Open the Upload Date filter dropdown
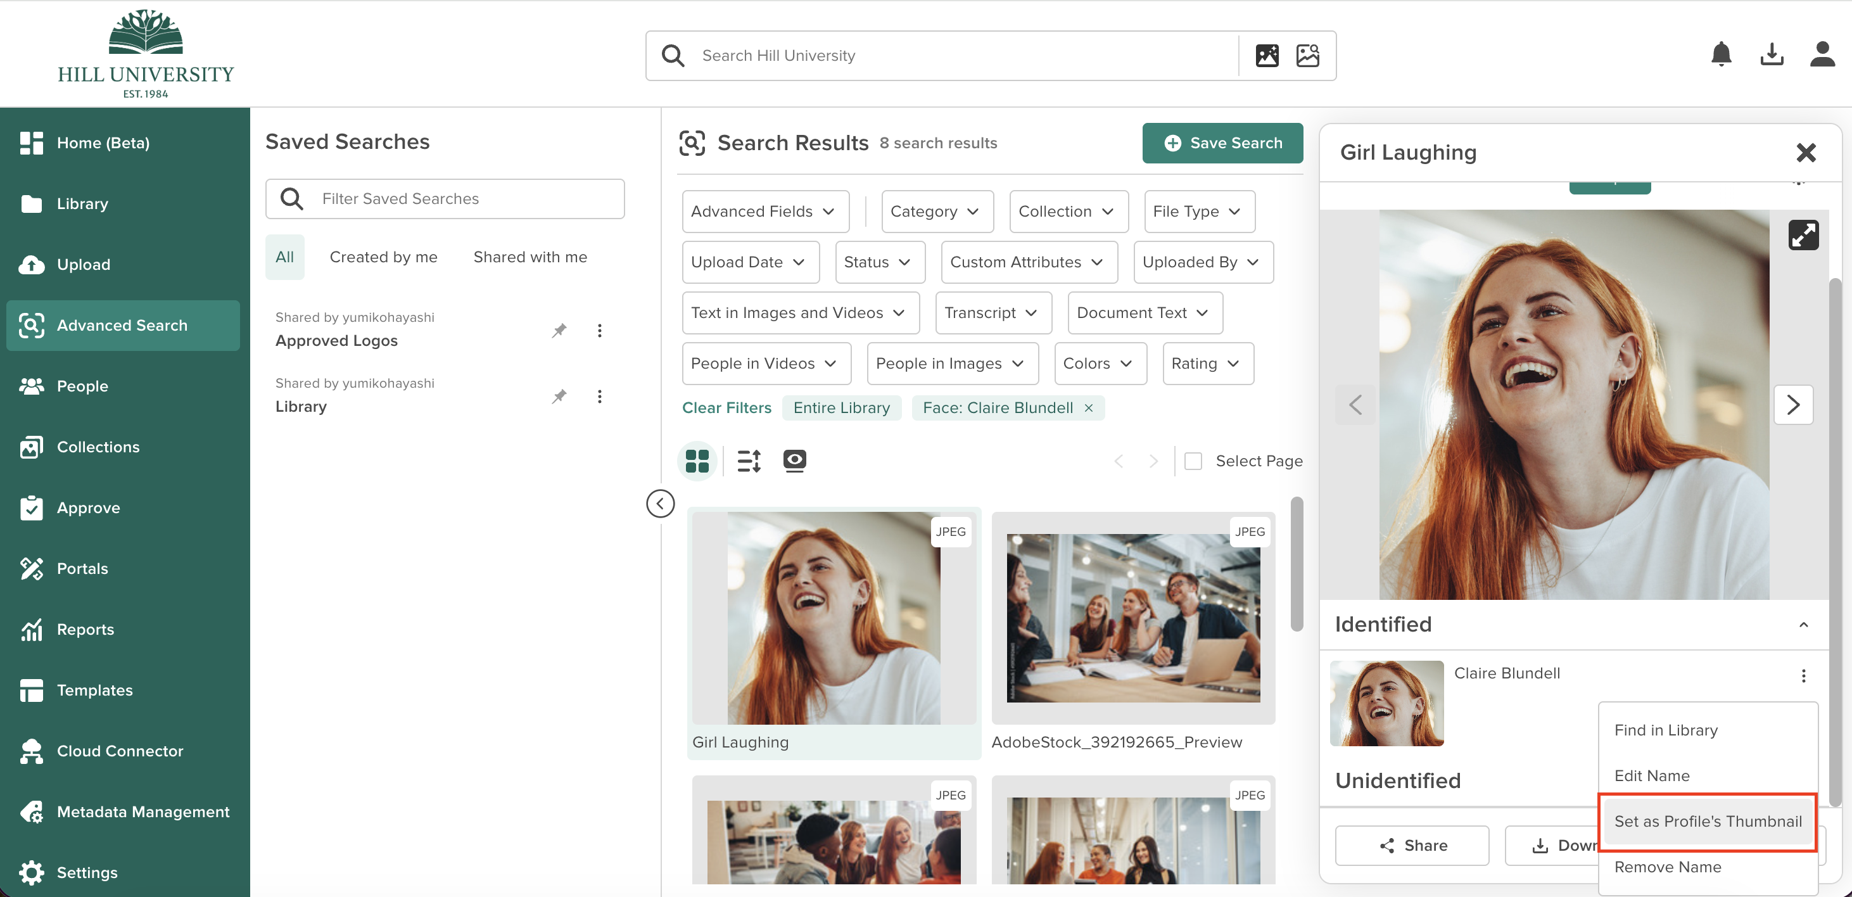Image resolution: width=1852 pixels, height=897 pixels. (x=750, y=262)
